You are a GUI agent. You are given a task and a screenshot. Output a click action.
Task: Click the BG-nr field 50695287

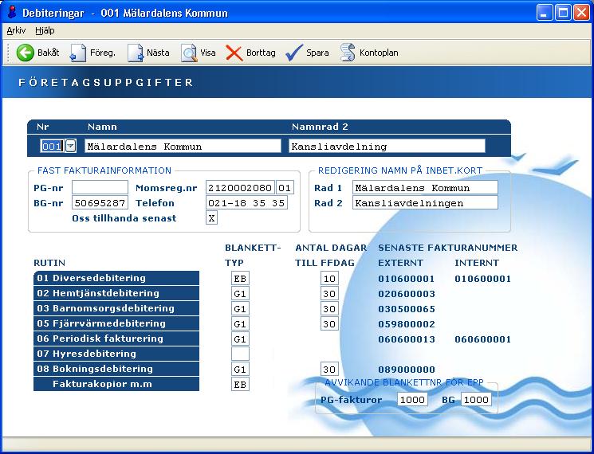100,203
